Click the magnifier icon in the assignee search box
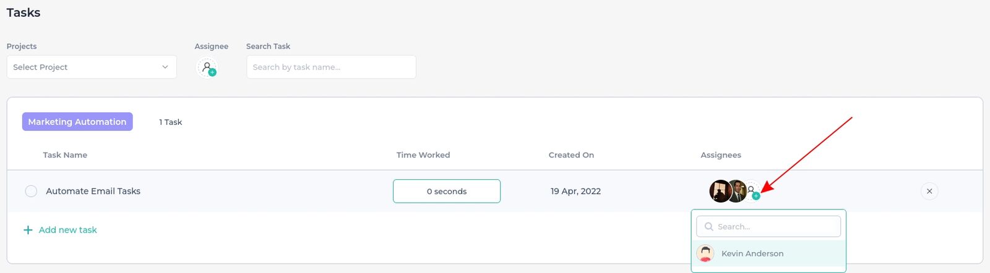This screenshot has height=273, width=990. 709,227
